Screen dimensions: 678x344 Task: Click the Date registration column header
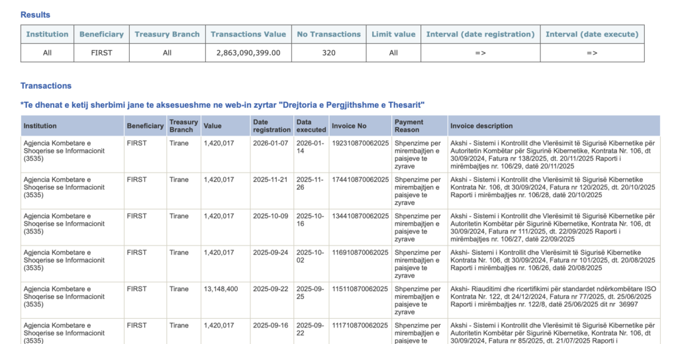tap(271, 126)
